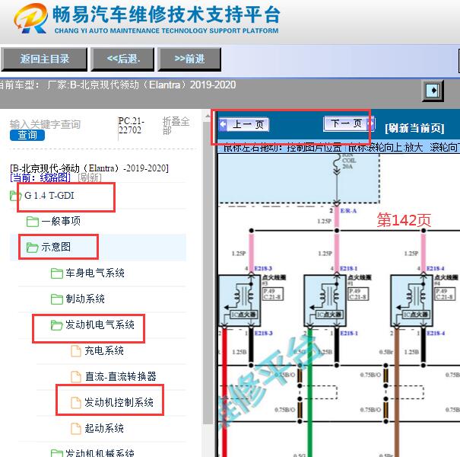This screenshot has height=457, width=460.
Task: Click the scrollbar up arrow of tree panel
Action: (208, 116)
